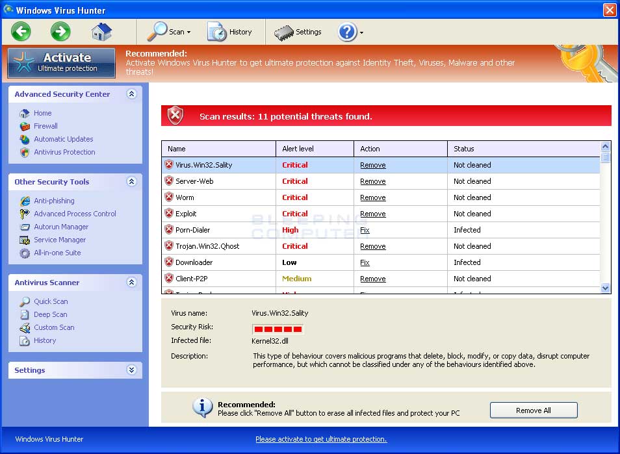Select the Worm threat name

pyautogui.click(x=185, y=197)
